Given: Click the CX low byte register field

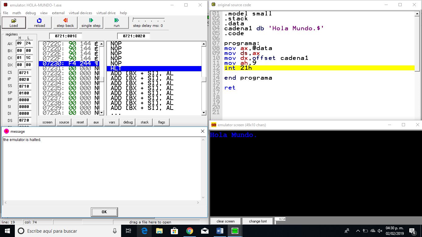Looking at the screenshot, I should tap(29, 58).
